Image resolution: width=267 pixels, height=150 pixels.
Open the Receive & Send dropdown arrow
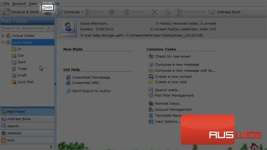pos(41,12)
